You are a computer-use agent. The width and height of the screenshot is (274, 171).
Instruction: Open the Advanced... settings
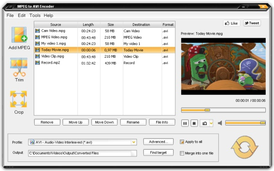pos(158,142)
